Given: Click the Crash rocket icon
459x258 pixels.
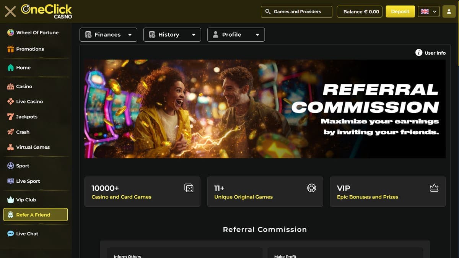Looking at the screenshot, I should (x=11, y=132).
